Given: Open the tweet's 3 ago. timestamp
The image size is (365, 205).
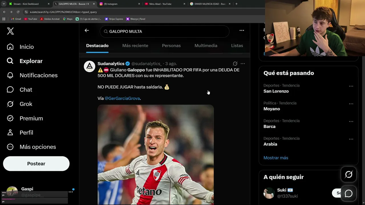Looking at the screenshot, I should pyautogui.click(x=171, y=63).
